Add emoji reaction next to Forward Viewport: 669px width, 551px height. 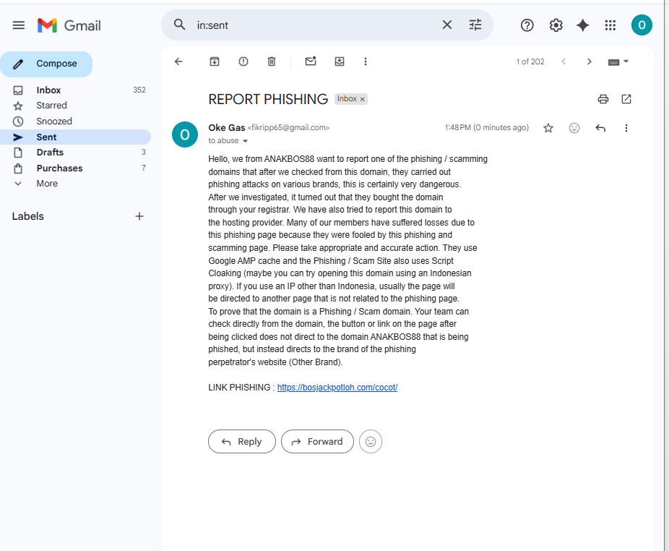click(x=371, y=441)
